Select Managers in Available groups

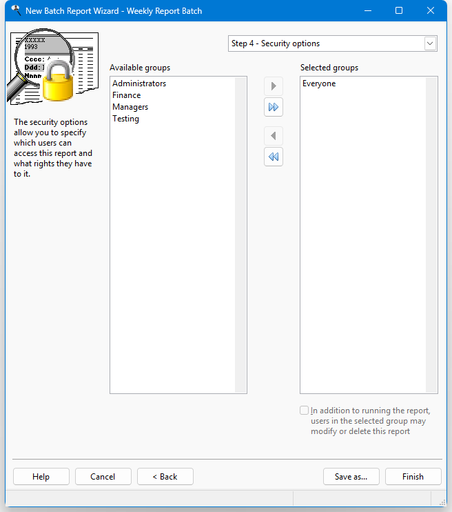click(130, 107)
